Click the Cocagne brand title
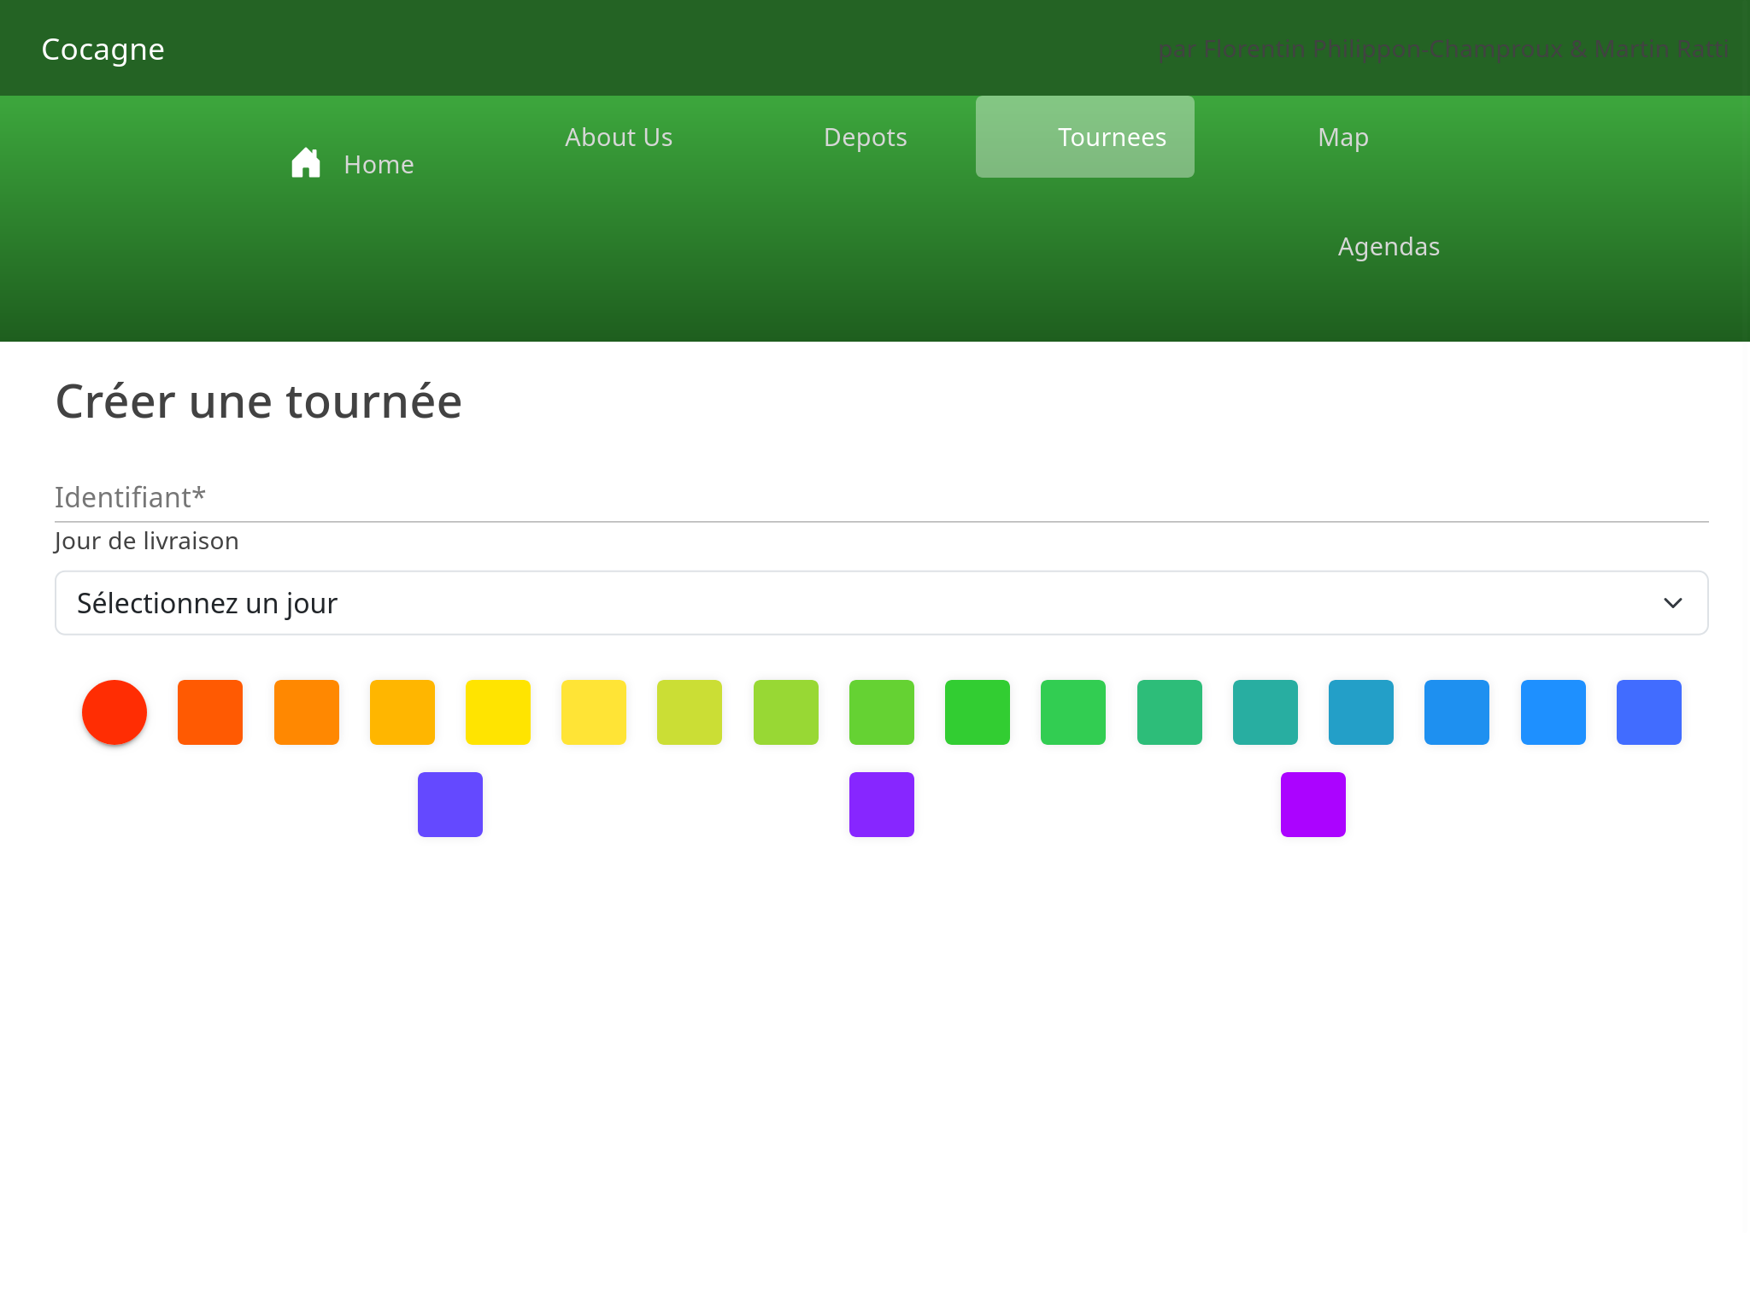Screen dimensions: 1750x1312 pos(103,49)
